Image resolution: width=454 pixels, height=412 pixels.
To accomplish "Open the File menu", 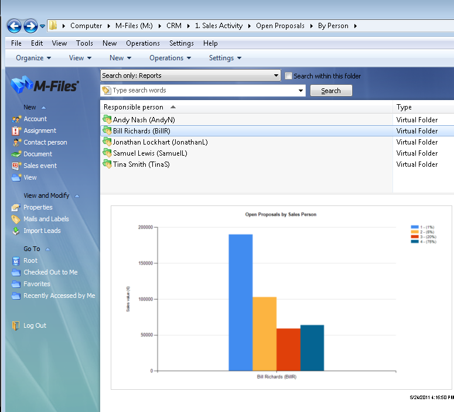I will [16, 43].
